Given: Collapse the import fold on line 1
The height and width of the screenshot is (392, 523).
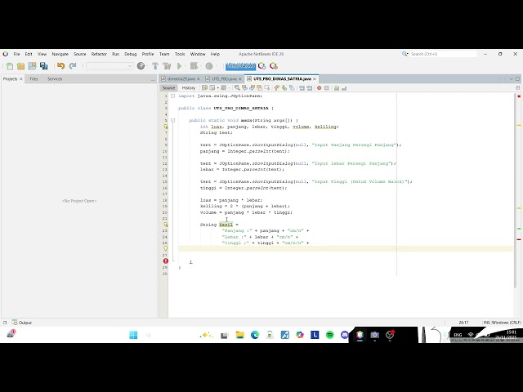Looking at the screenshot, I should click(172, 96).
